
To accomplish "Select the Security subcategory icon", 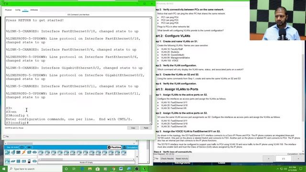I will [29, 161].
